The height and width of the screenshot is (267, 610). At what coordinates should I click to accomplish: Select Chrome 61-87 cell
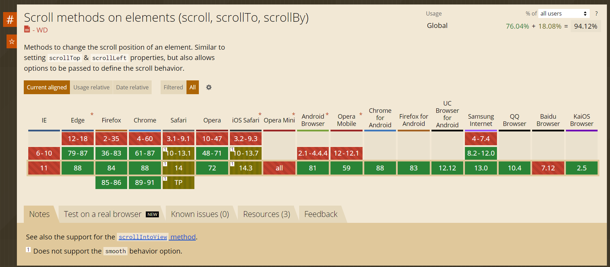click(x=145, y=153)
